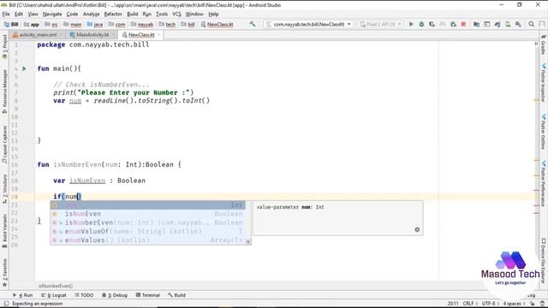Select isNumEven Boolean completion suggestion
The width and height of the screenshot is (548, 308).
pyautogui.click(x=147, y=214)
